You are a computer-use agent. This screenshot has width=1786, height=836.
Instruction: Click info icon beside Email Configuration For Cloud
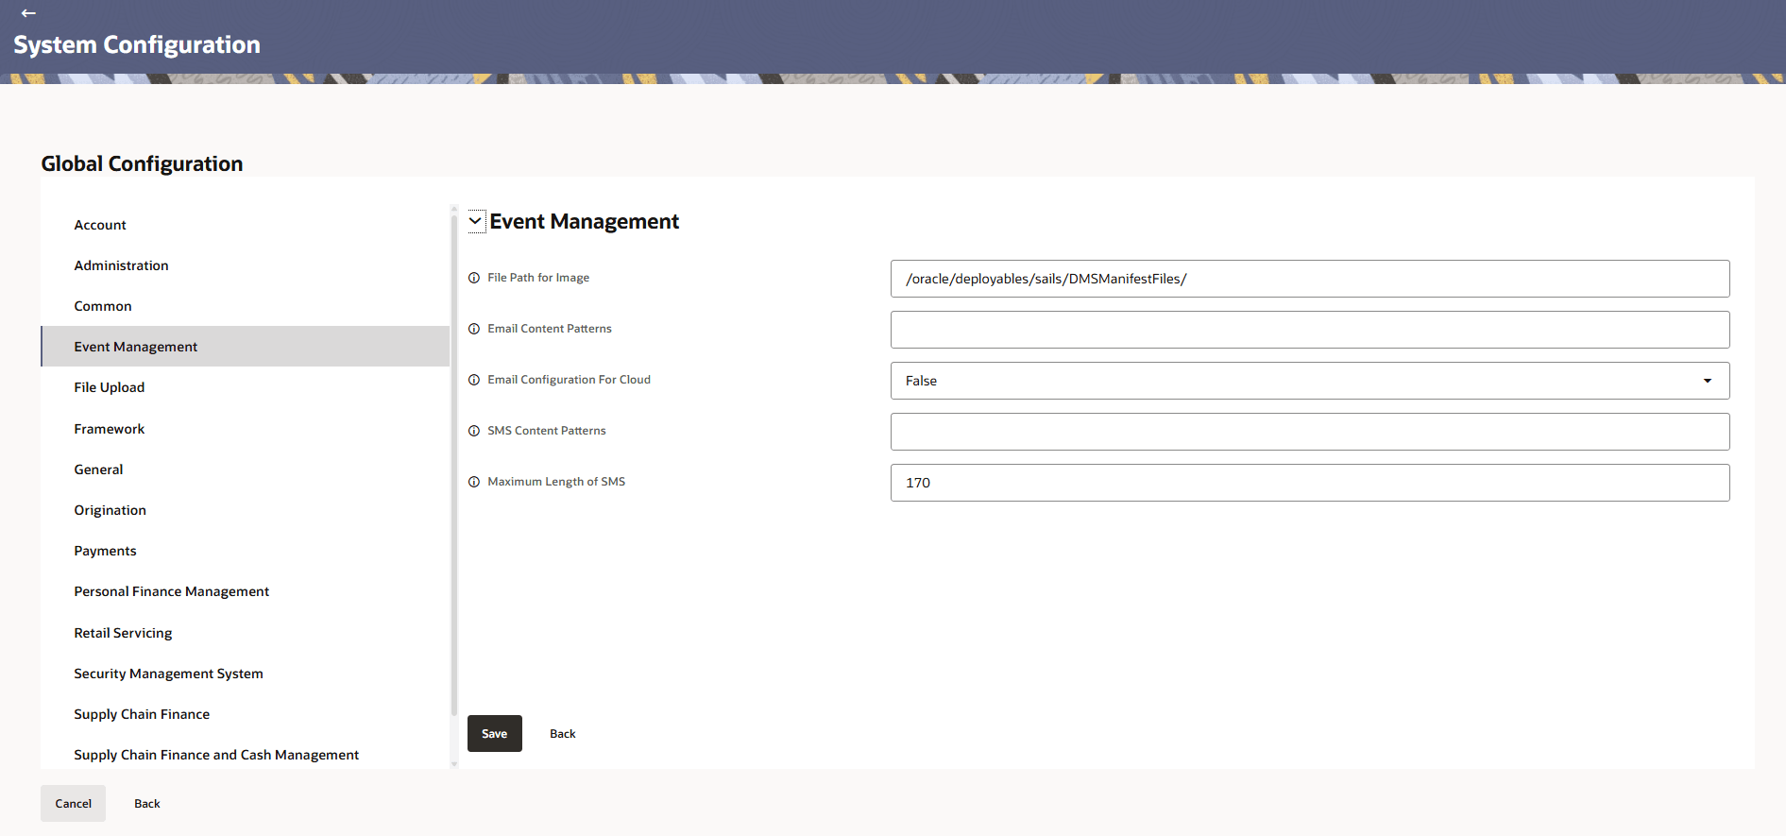point(474,380)
